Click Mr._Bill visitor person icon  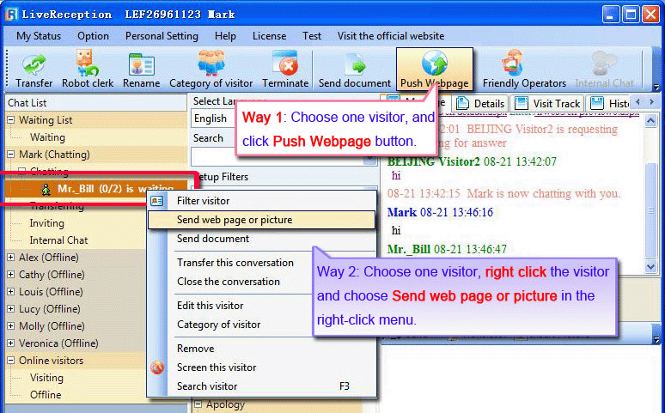(x=46, y=189)
